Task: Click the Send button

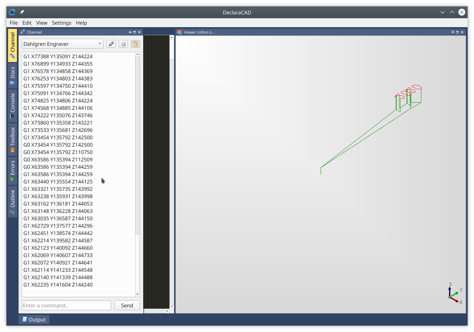Action: point(127,305)
